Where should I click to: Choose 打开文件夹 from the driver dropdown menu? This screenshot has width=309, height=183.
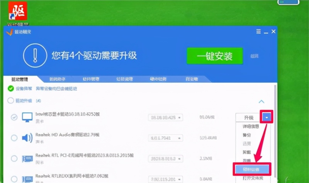[x=253, y=178]
